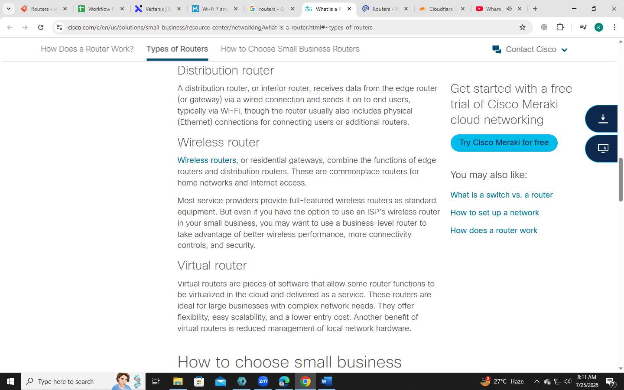Switch to the routers Google tab
The image size is (624, 390).
coord(272,9)
